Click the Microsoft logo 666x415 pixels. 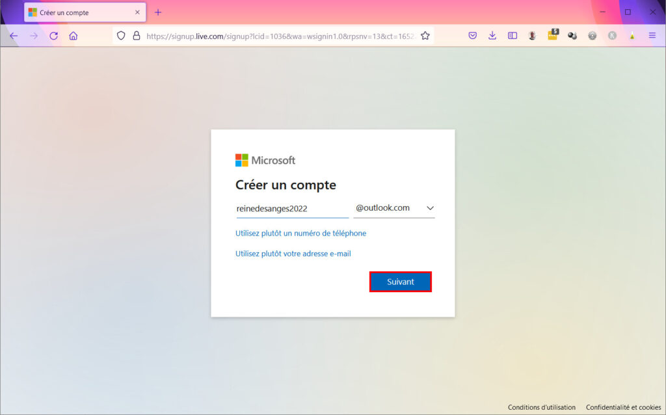click(x=265, y=160)
